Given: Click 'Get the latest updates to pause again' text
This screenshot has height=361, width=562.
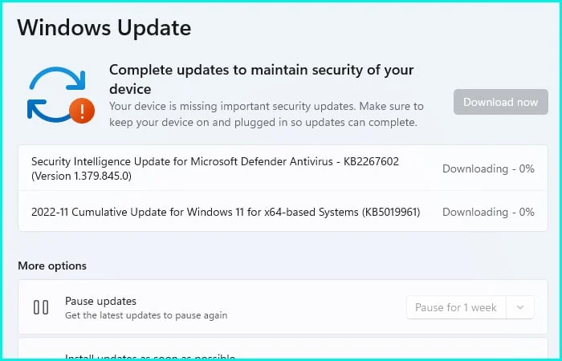Looking at the screenshot, I should (146, 315).
